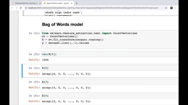This screenshot has height=105, width=188.
Task: Reload the page with refresh icon
Action: point(21,8)
